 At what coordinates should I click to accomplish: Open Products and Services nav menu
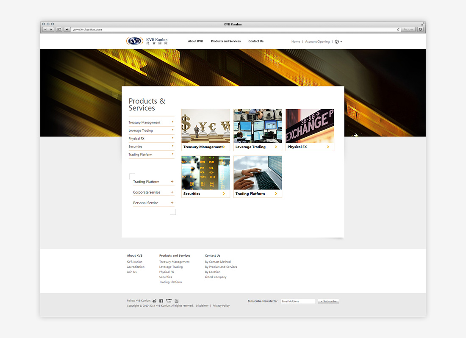tap(225, 42)
